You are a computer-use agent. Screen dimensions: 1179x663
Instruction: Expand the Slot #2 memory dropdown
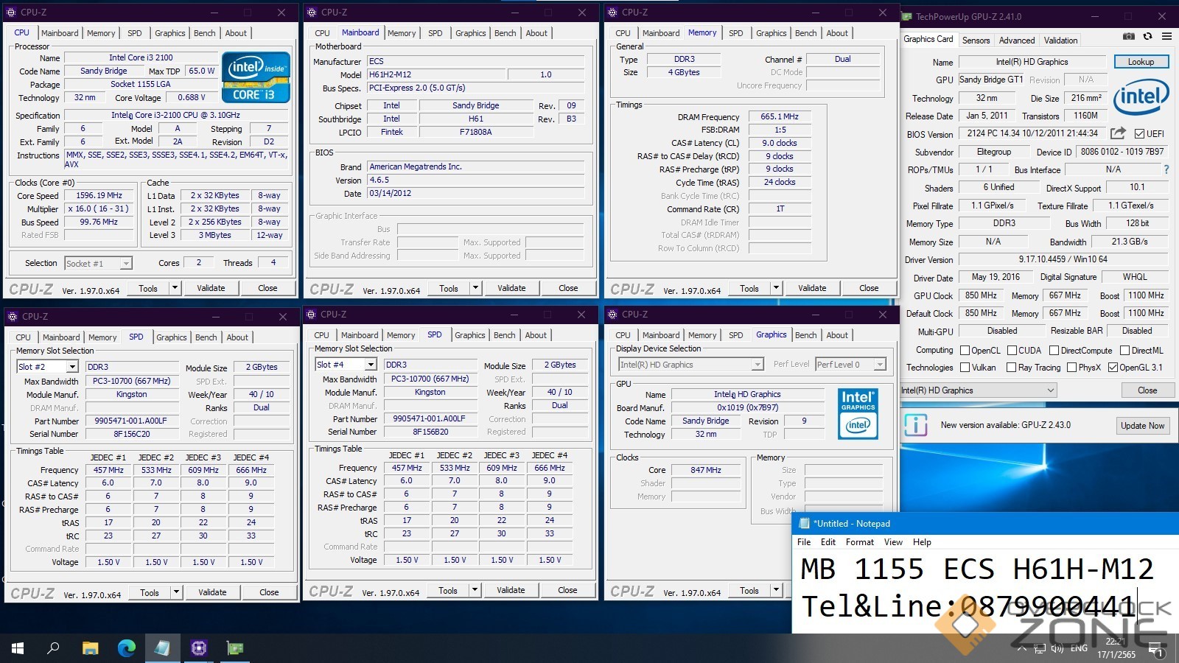click(x=72, y=367)
